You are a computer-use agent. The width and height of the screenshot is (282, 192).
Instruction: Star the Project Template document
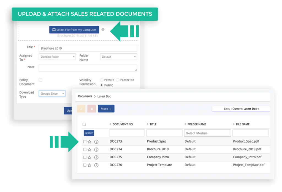[x=90, y=165]
